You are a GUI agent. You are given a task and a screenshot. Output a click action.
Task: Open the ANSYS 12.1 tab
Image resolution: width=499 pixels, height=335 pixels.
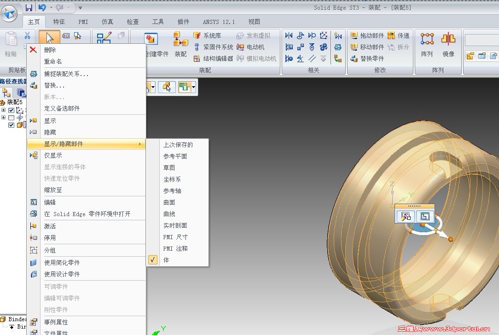[219, 22]
